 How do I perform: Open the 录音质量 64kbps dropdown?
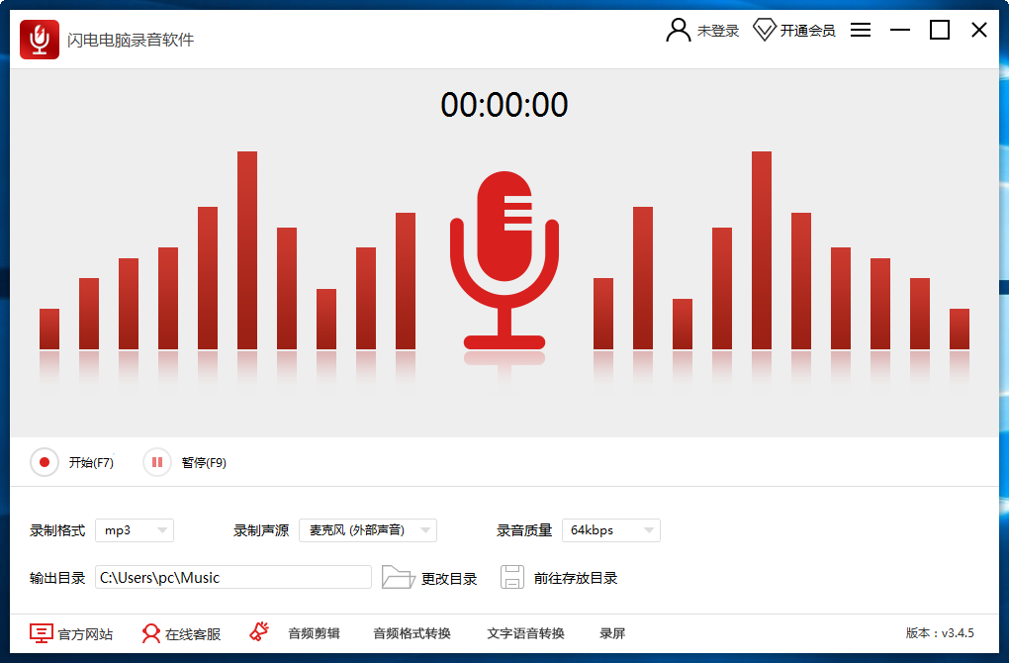tap(610, 530)
